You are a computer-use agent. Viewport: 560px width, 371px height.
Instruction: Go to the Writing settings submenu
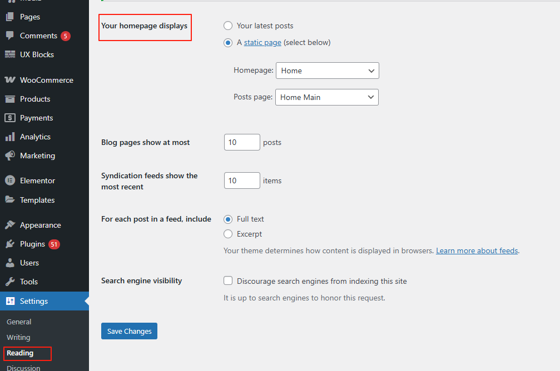coord(18,337)
